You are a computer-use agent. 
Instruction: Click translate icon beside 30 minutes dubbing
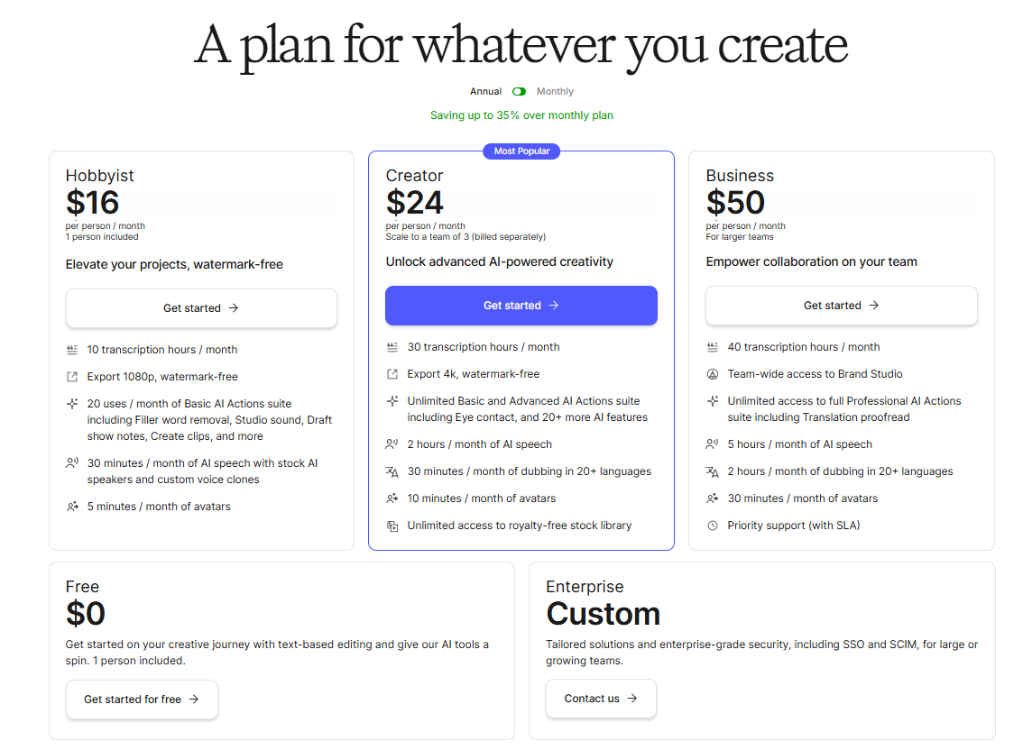[x=392, y=471]
